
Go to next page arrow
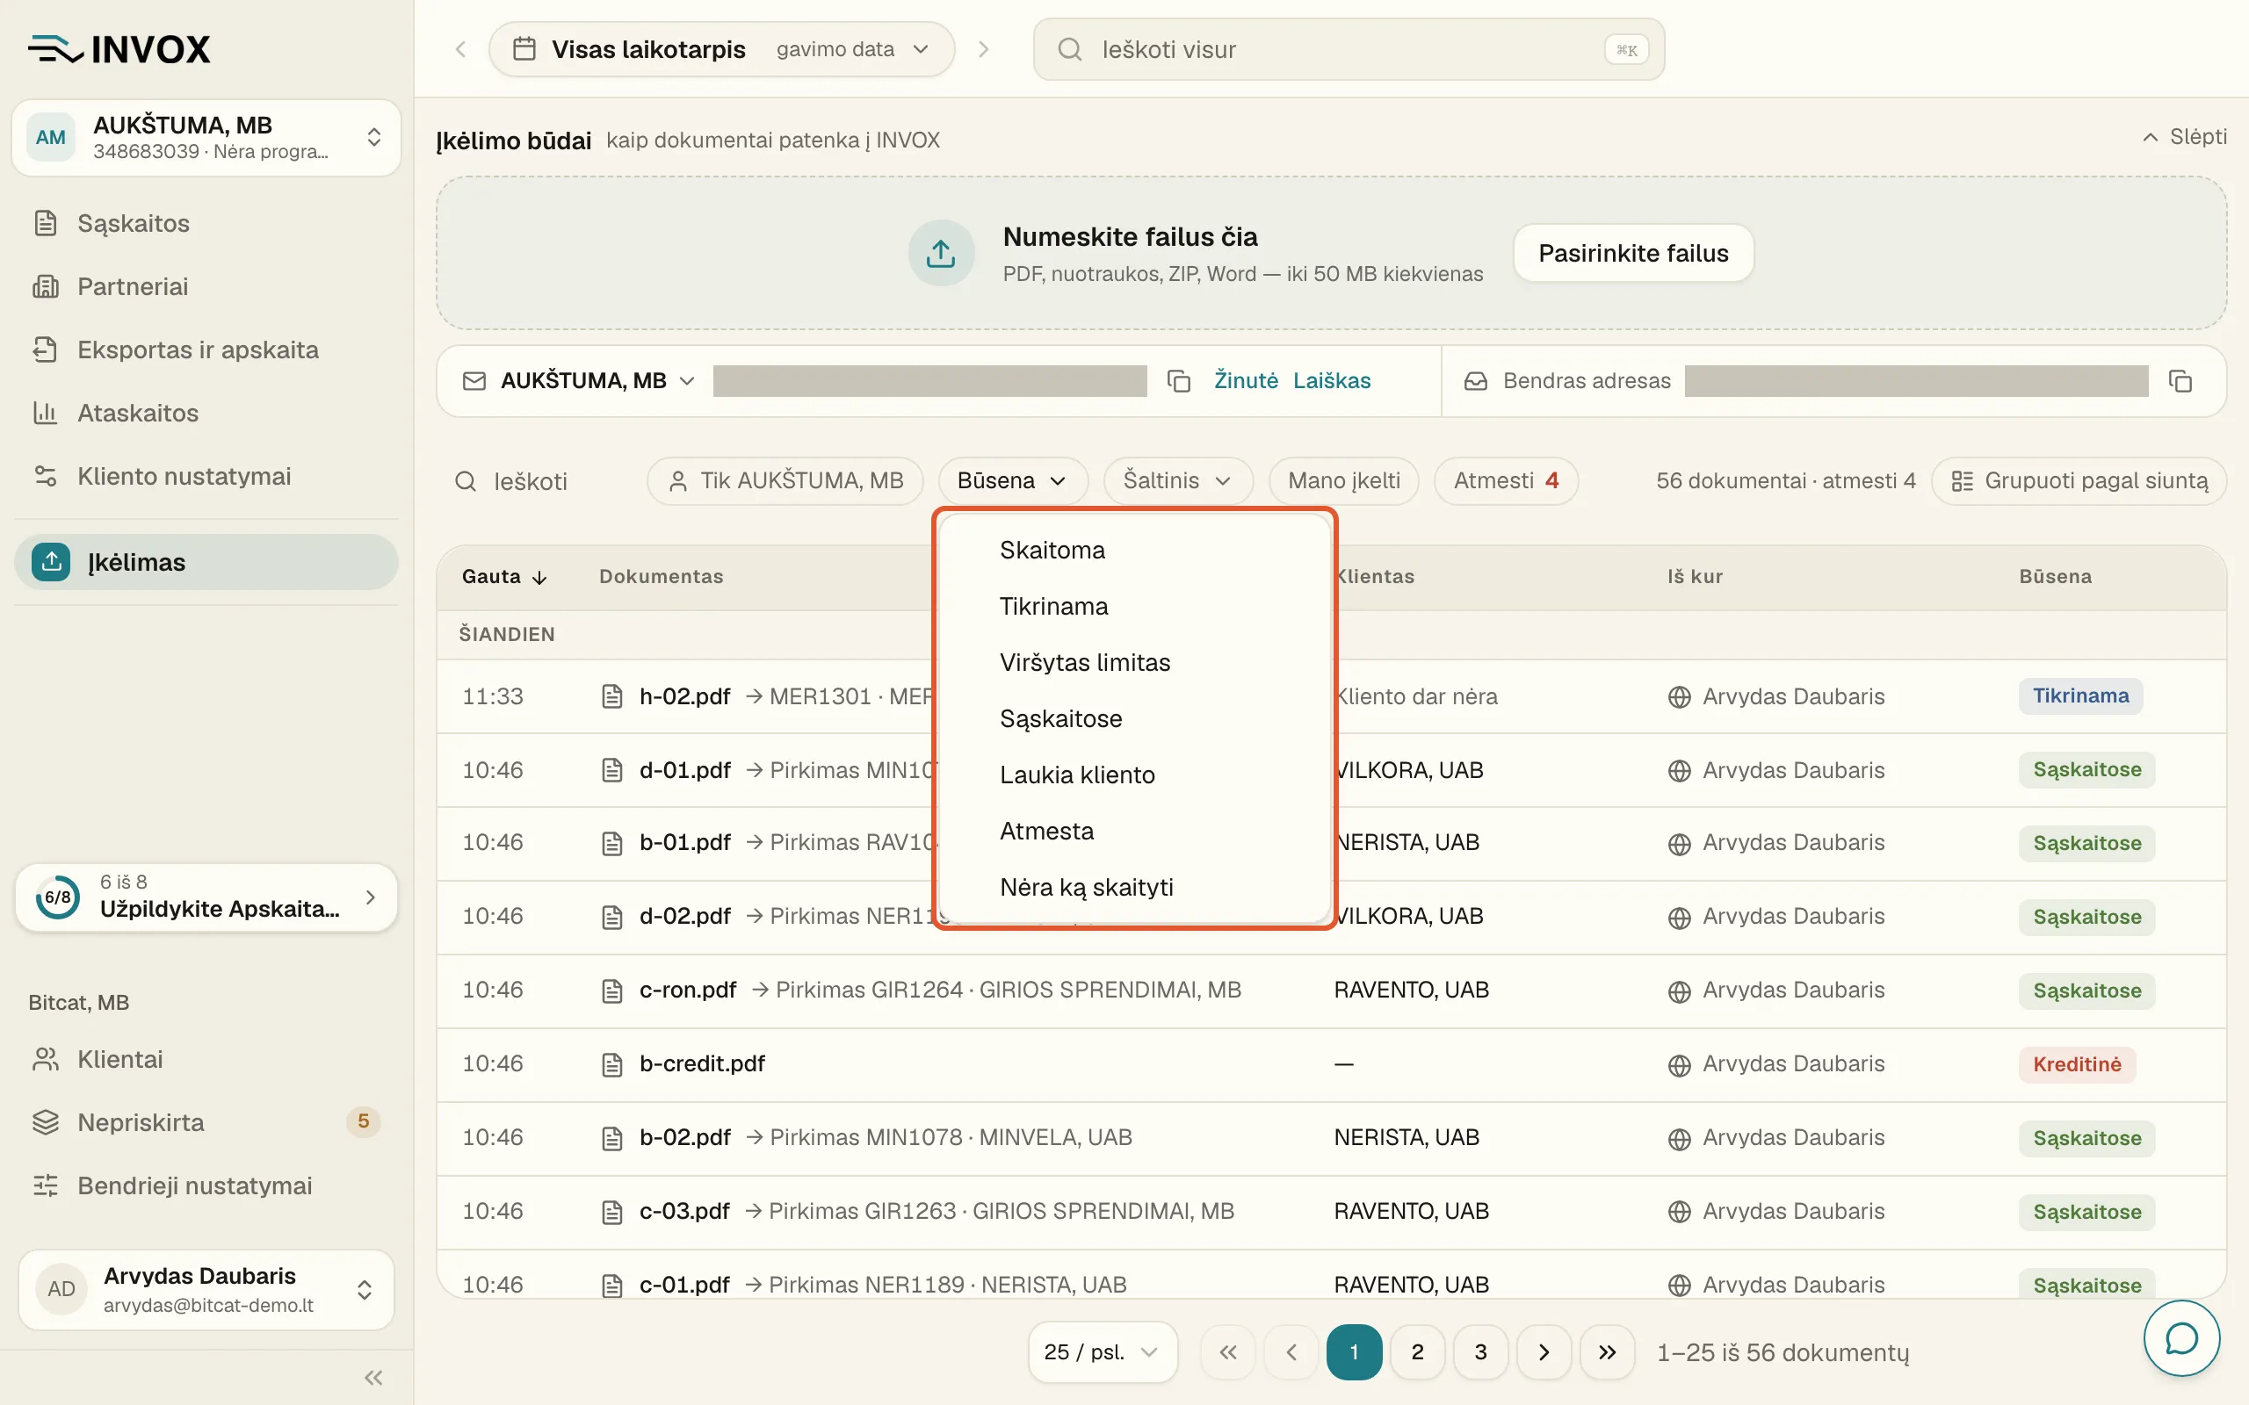1544,1352
